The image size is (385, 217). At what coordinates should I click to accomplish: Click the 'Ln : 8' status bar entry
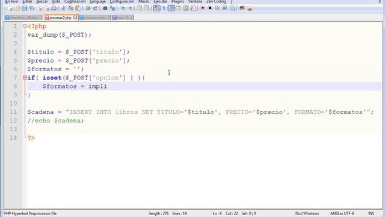tap(217, 213)
